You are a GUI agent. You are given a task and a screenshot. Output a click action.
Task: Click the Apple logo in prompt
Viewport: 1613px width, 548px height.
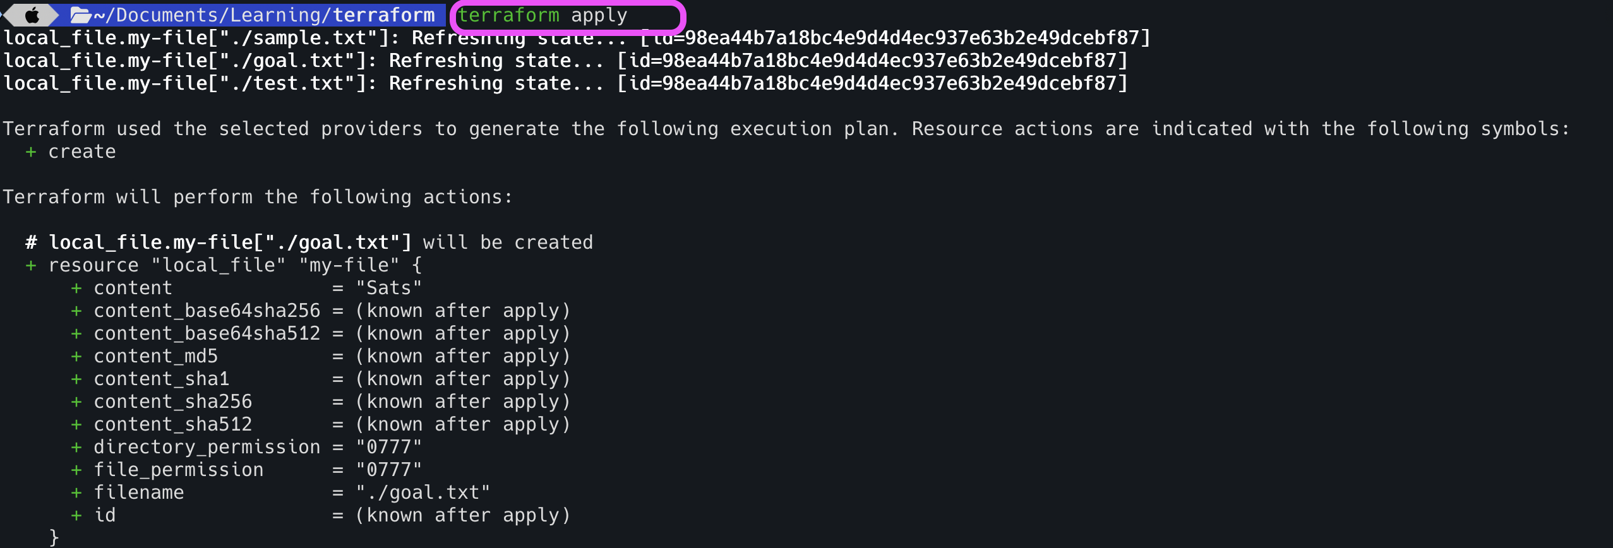coord(31,15)
